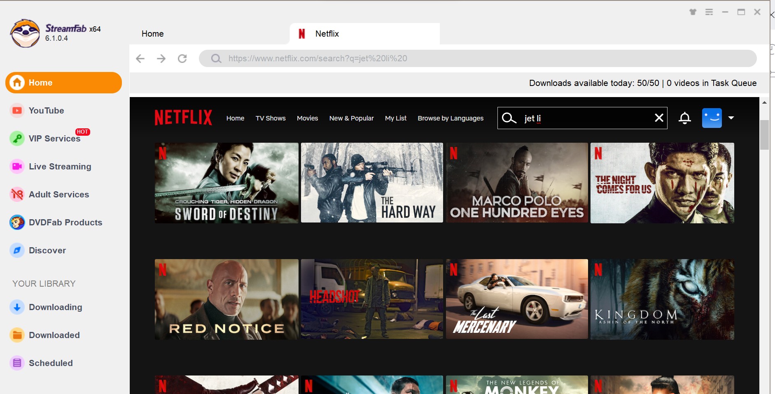775x394 pixels.
Task: Click the address bar search icon
Action: (216, 58)
